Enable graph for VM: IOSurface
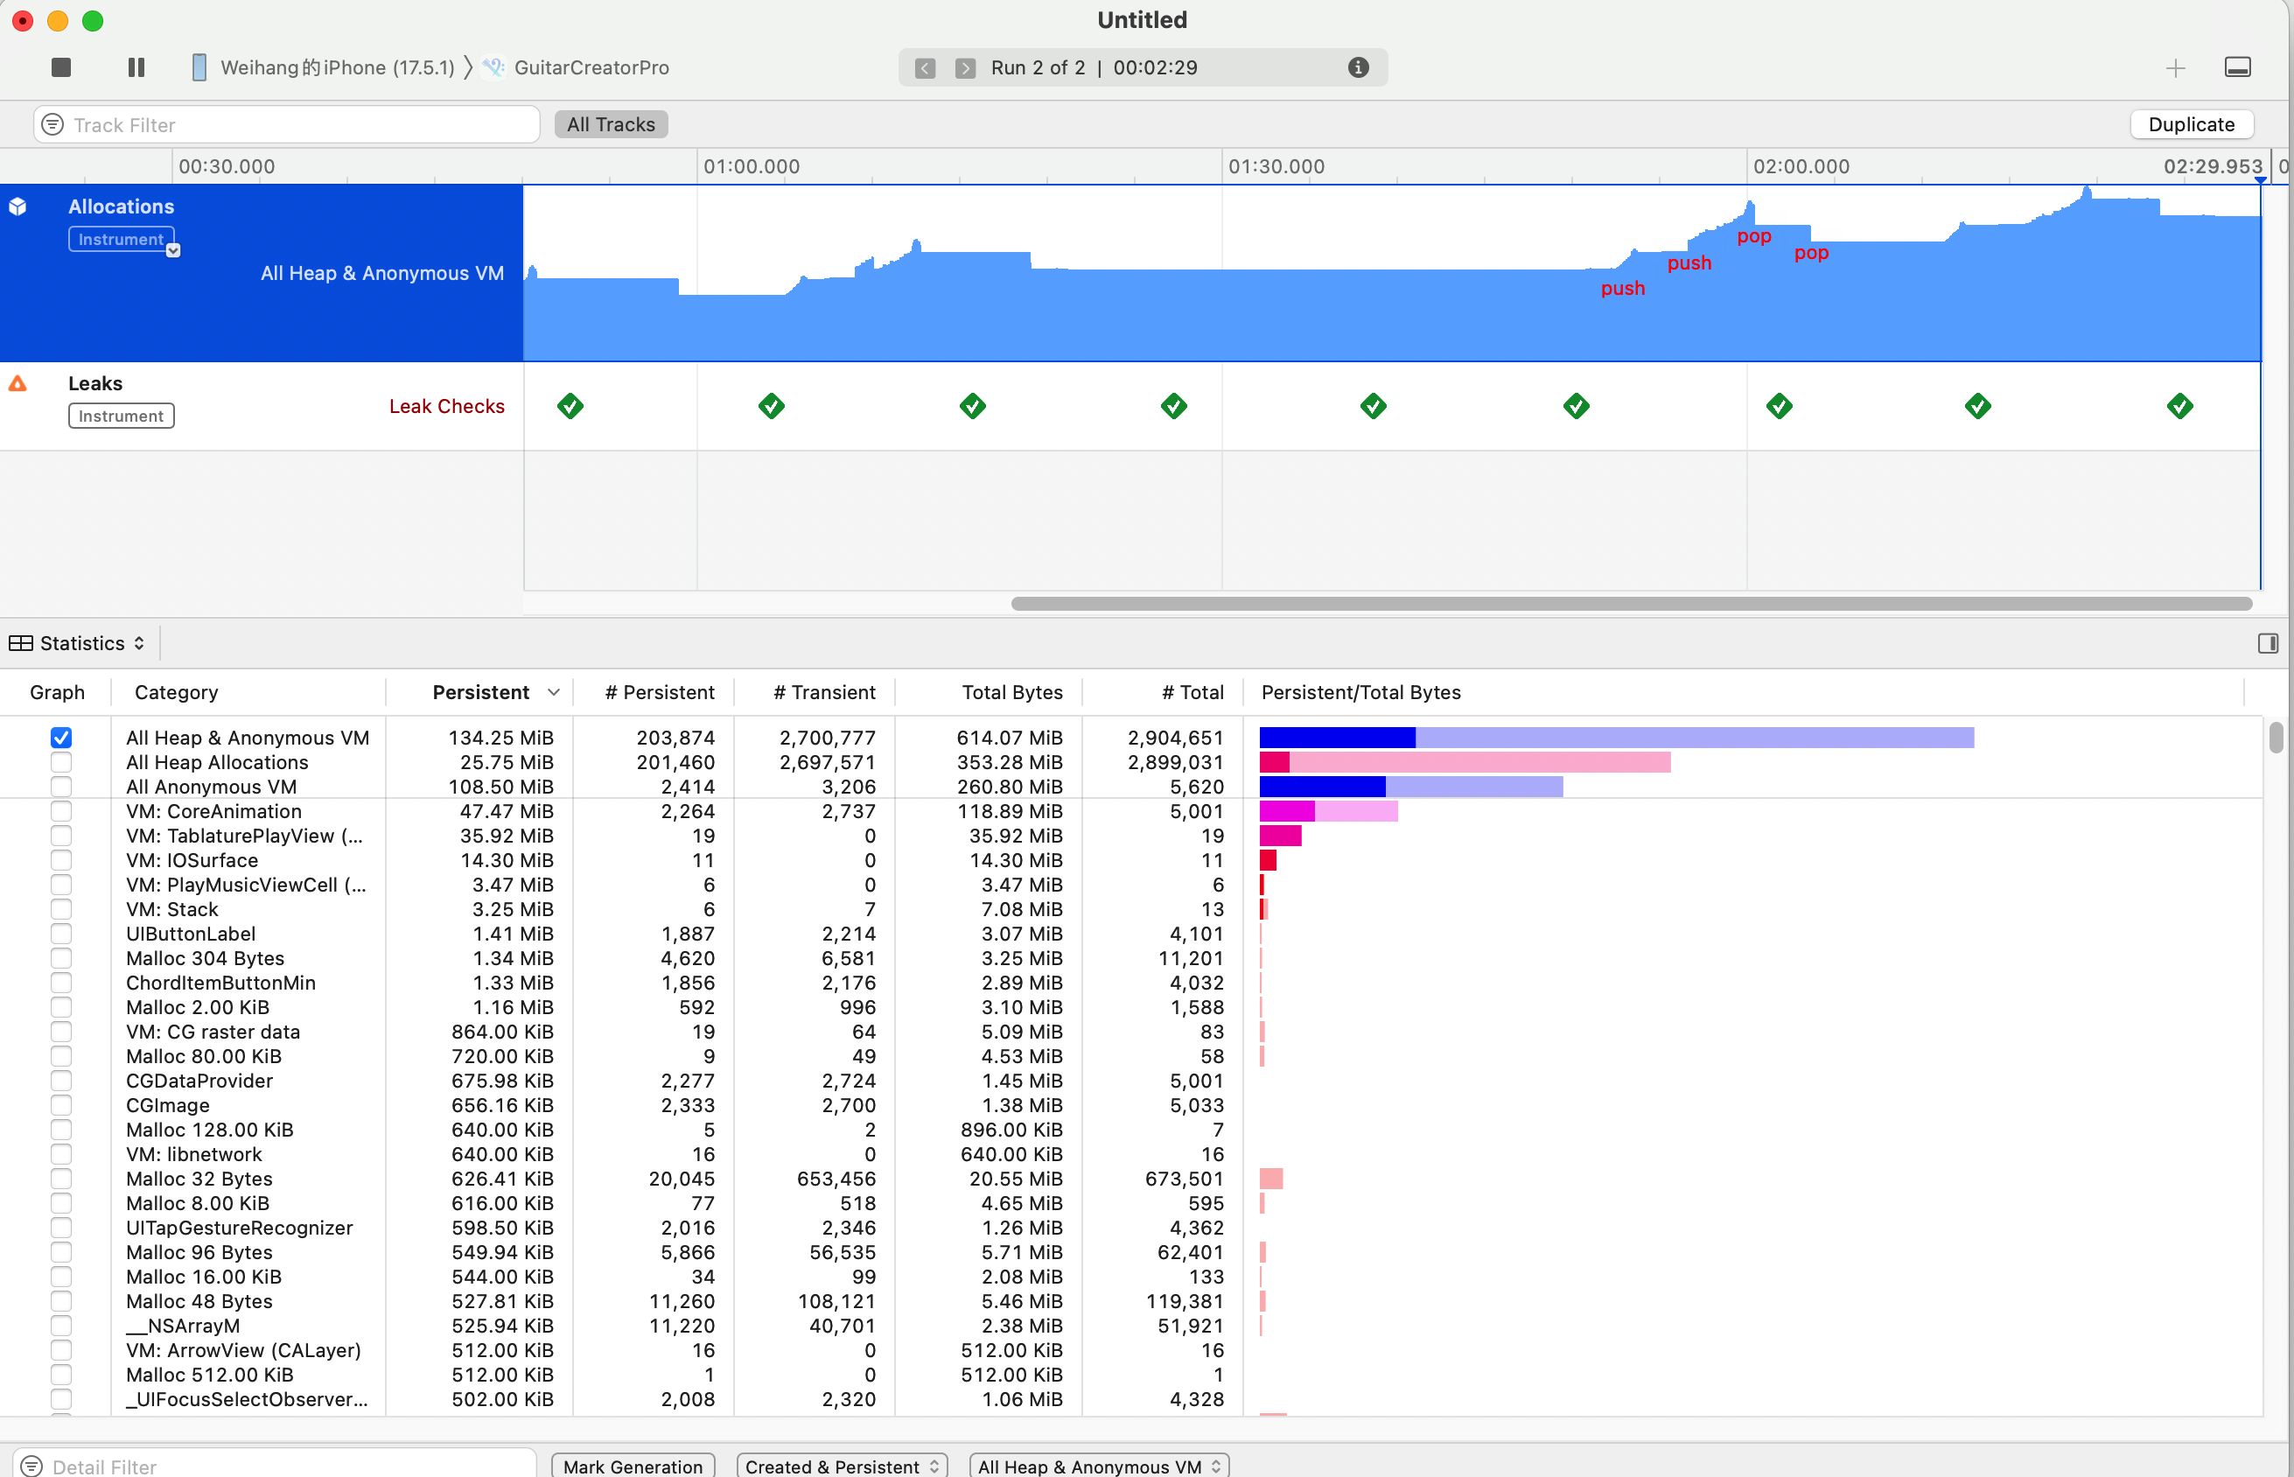The image size is (2294, 1477). [60, 860]
